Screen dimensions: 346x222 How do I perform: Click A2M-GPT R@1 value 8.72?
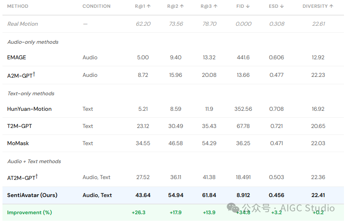pos(143,75)
